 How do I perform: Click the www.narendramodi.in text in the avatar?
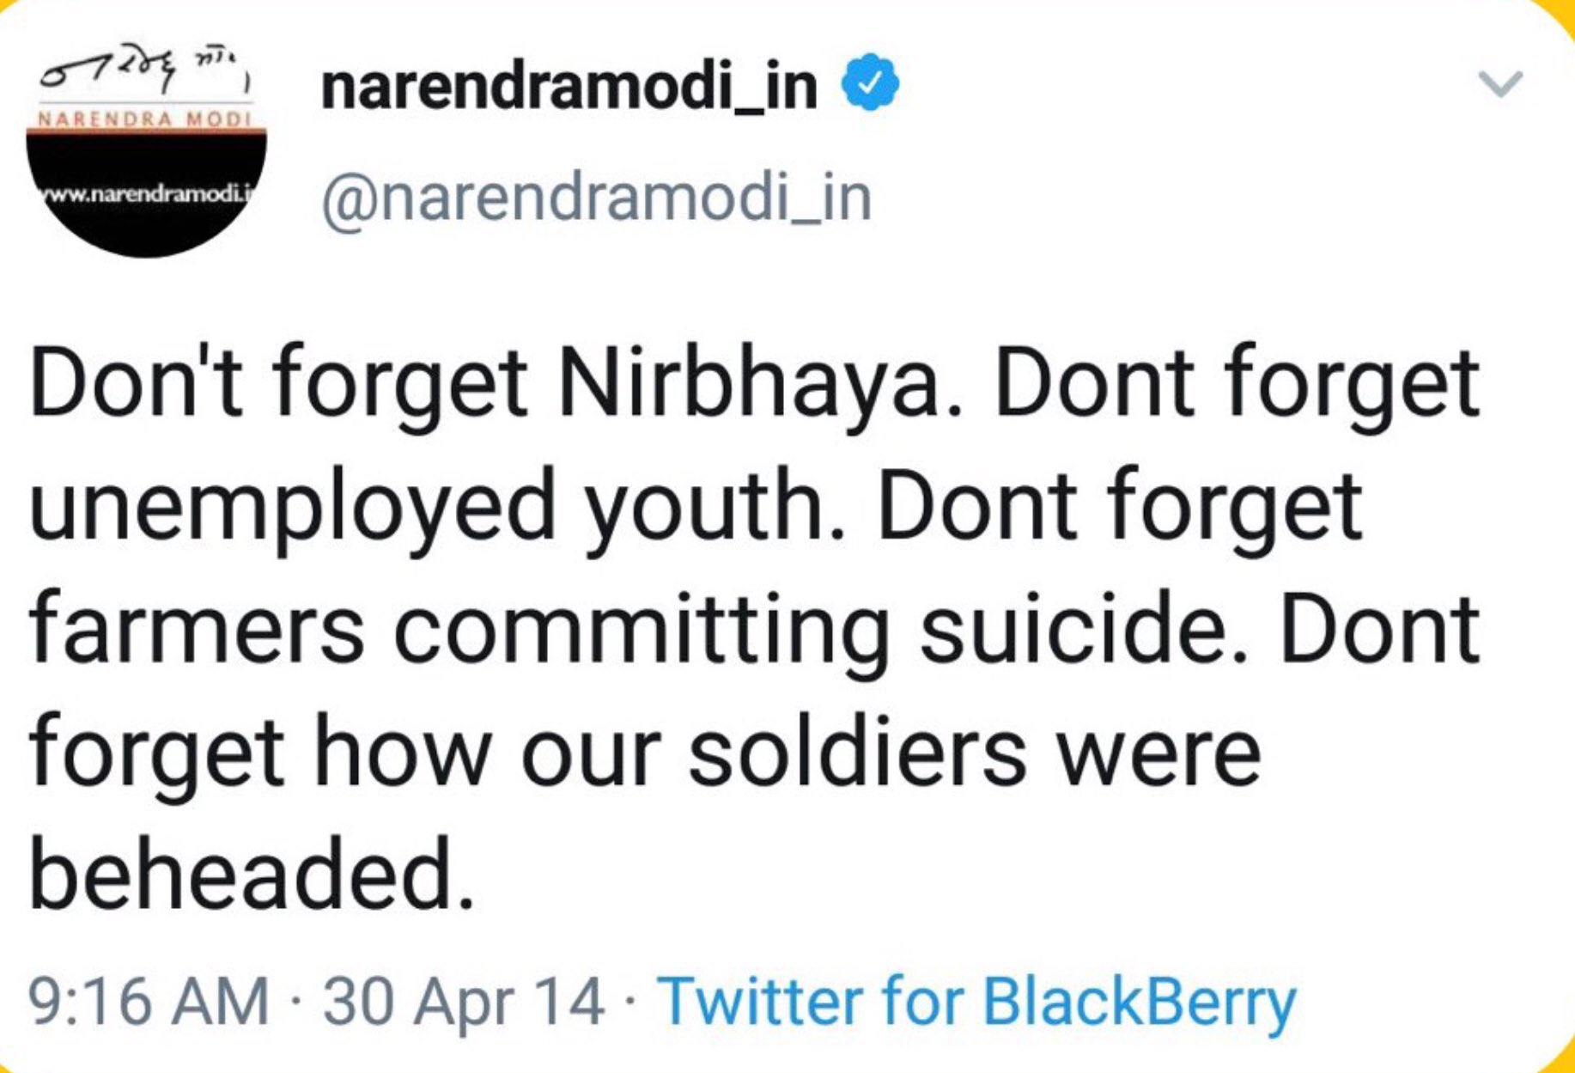pos(146,193)
